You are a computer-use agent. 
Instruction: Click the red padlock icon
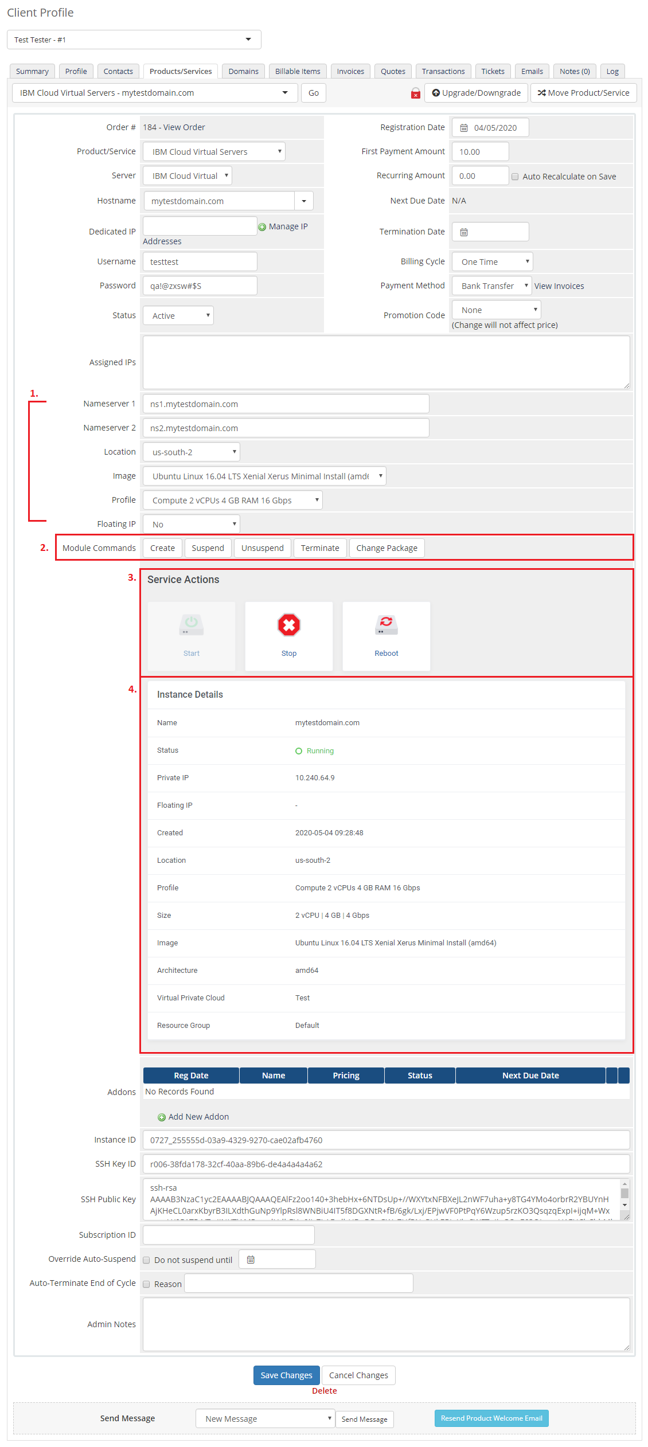click(x=416, y=93)
